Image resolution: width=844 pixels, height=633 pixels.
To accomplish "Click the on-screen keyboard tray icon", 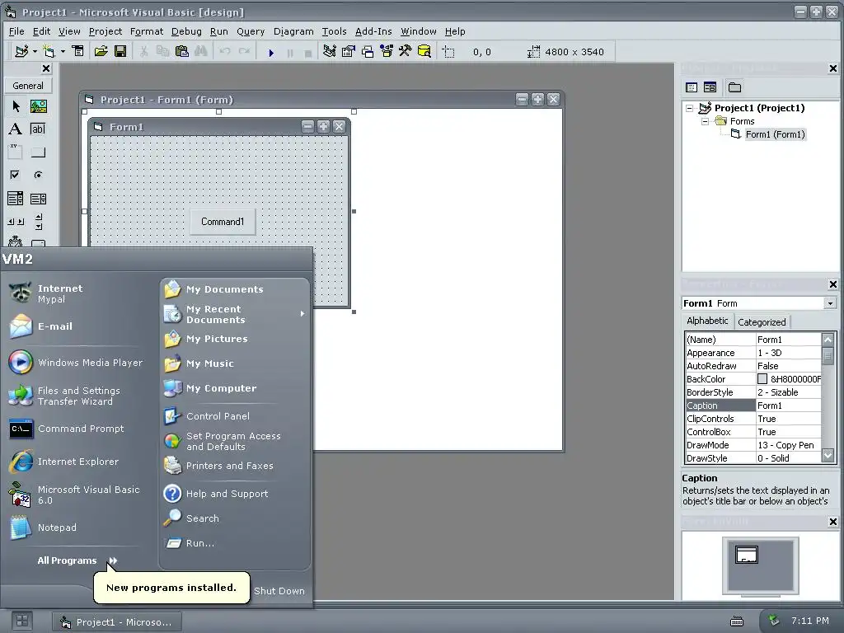I will tap(736, 621).
